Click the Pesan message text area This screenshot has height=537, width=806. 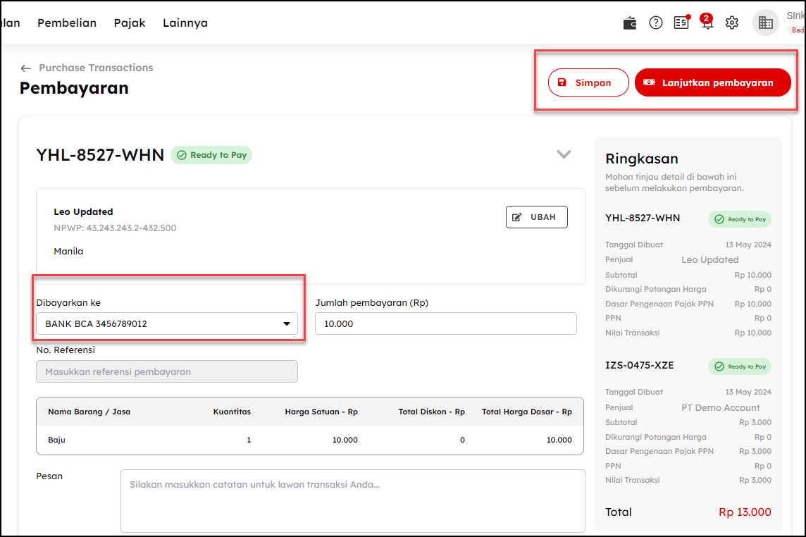click(x=352, y=500)
